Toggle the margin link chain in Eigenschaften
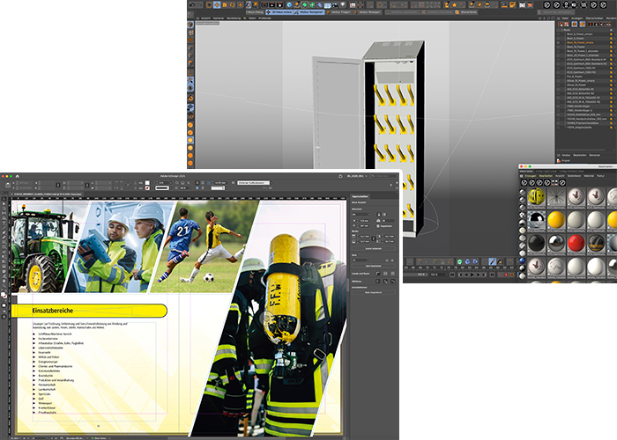The height and width of the screenshot is (440, 617). (374, 238)
